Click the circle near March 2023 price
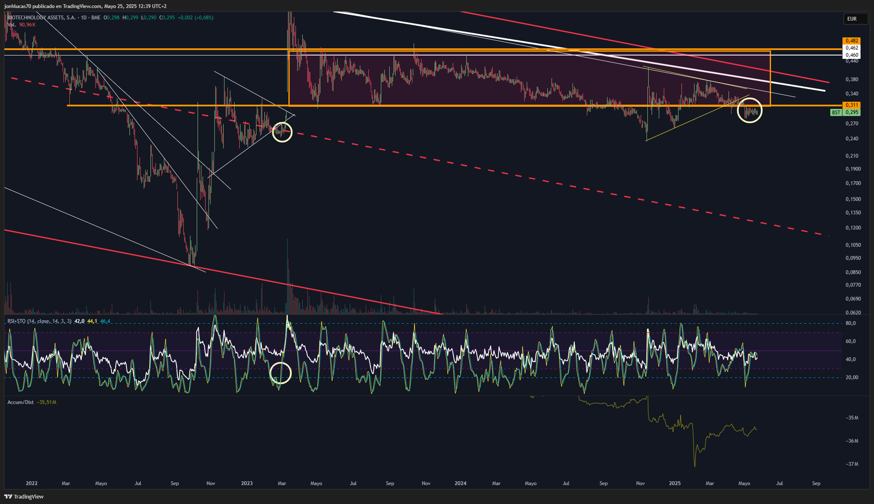 pos(282,132)
